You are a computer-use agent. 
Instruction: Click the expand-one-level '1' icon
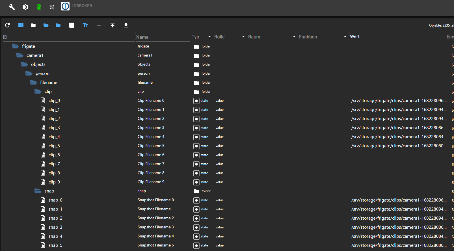(72, 25)
